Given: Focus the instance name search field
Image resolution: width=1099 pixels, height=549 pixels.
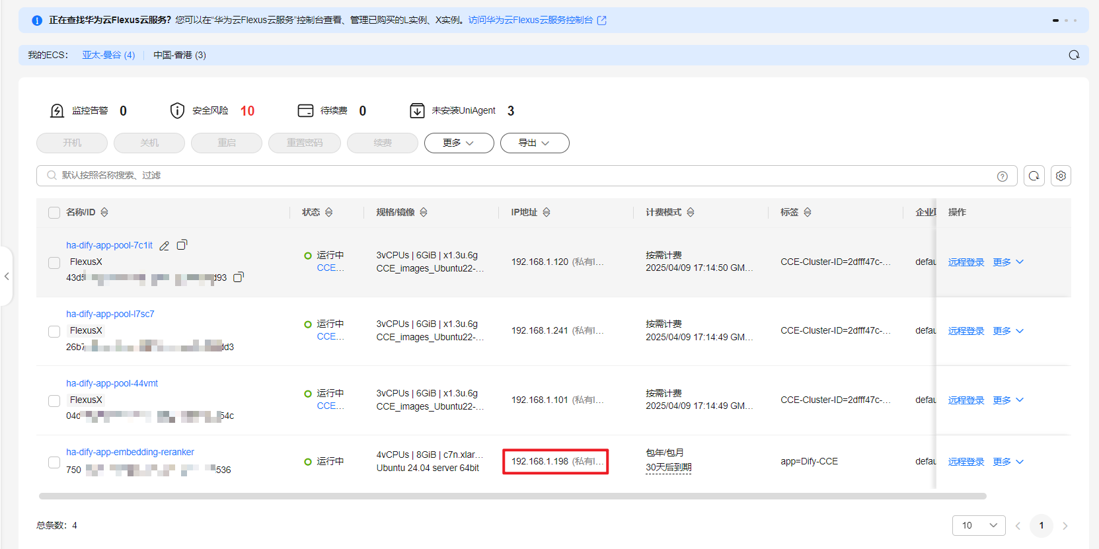Looking at the screenshot, I should (x=515, y=176).
